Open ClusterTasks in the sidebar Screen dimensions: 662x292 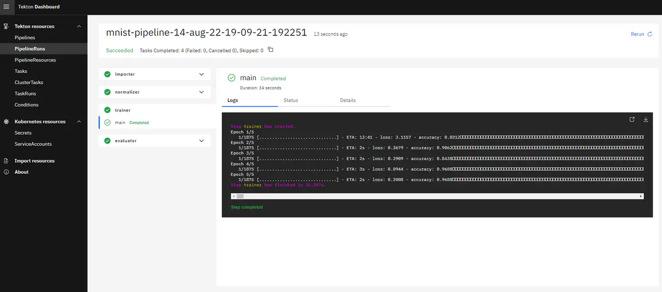click(x=44, y=82)
